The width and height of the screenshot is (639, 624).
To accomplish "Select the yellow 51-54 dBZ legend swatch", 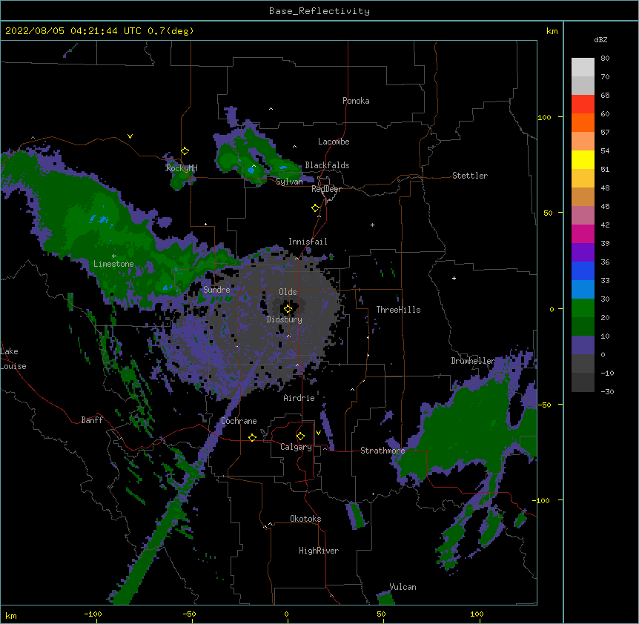I will 583,160.
